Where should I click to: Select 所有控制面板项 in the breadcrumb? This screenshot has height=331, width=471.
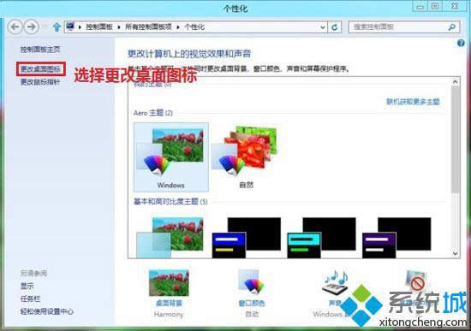tap(148, 27)
